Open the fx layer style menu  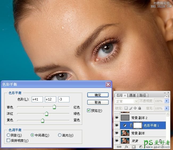(x=126, y=147)
